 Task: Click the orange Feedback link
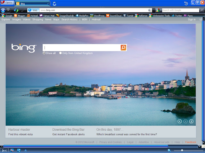point(191,142)
